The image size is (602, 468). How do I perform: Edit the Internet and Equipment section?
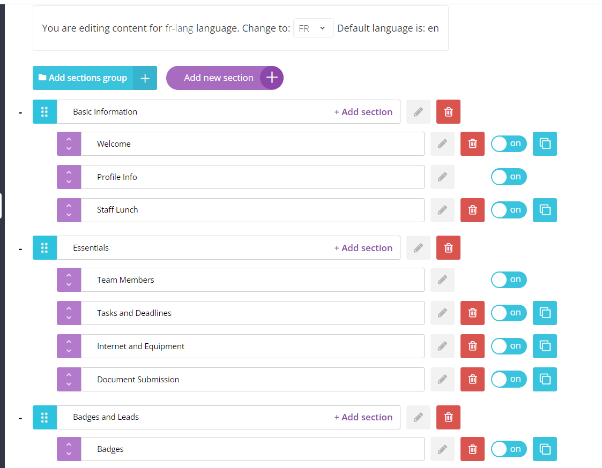click(442, 346)
